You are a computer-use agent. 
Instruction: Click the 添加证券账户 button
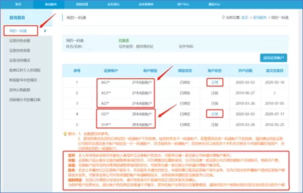point(273,58)
